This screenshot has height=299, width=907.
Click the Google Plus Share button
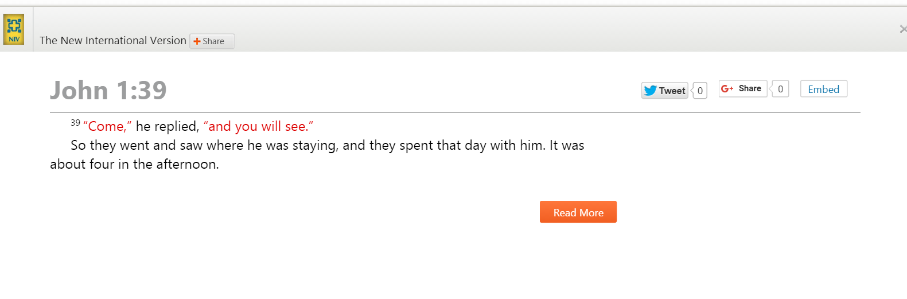743,89
